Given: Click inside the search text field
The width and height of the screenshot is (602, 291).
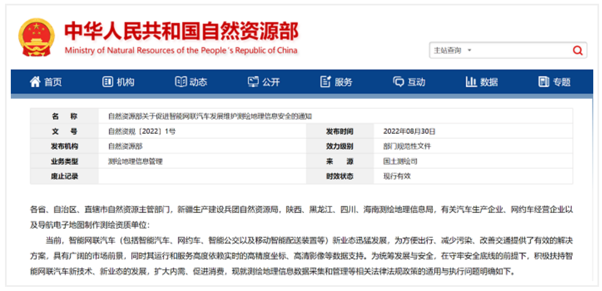Looking at the screenshot, I should click(x=520, y=51).
